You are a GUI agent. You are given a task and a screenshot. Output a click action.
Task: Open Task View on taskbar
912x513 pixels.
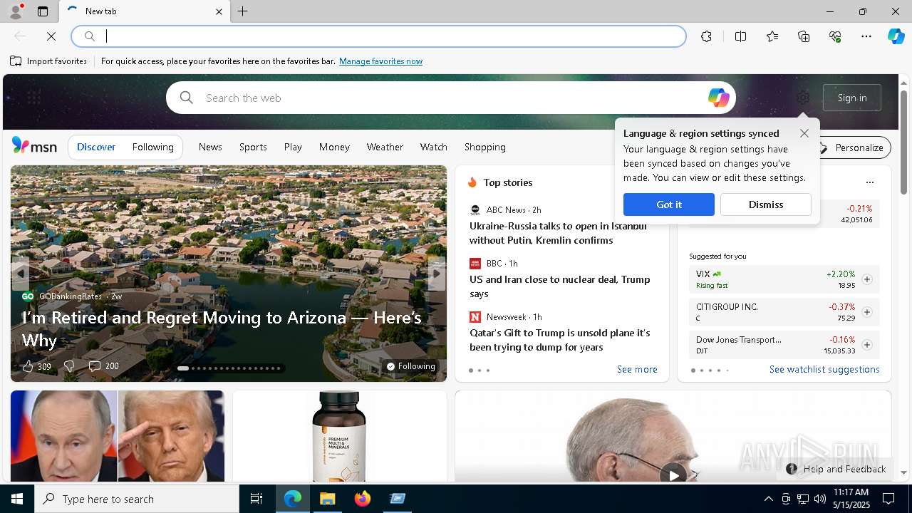(256, 499)
